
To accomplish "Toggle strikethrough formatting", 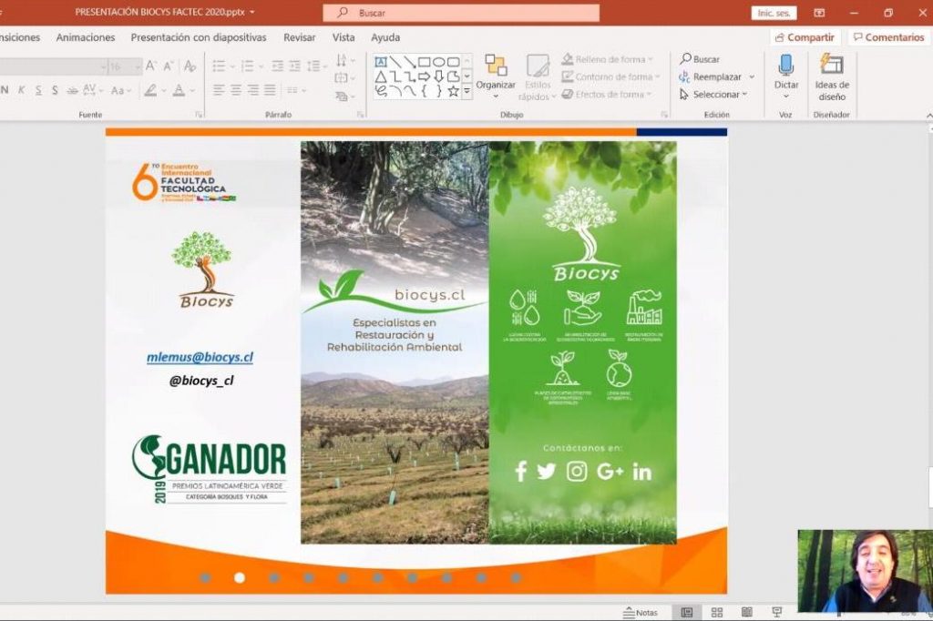I will [x=72, y=90].
